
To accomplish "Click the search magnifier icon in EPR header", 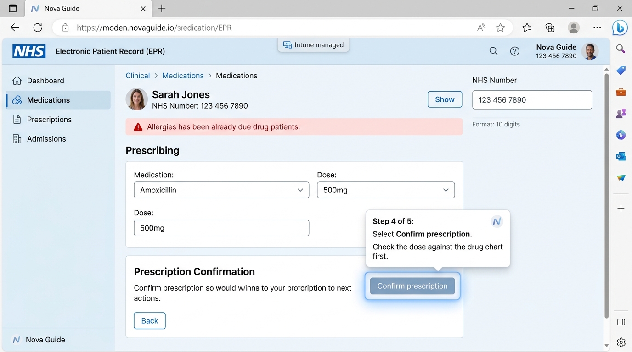I will (x=493, y=51).
